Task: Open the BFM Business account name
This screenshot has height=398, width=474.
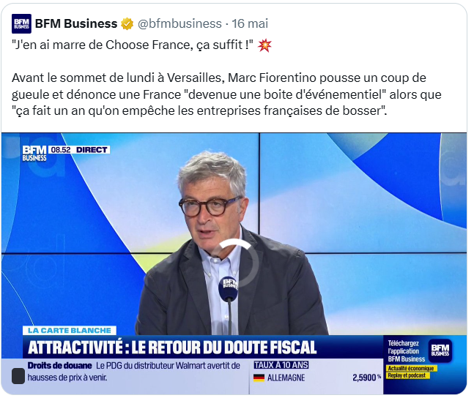Action: (x=76, y=23)
